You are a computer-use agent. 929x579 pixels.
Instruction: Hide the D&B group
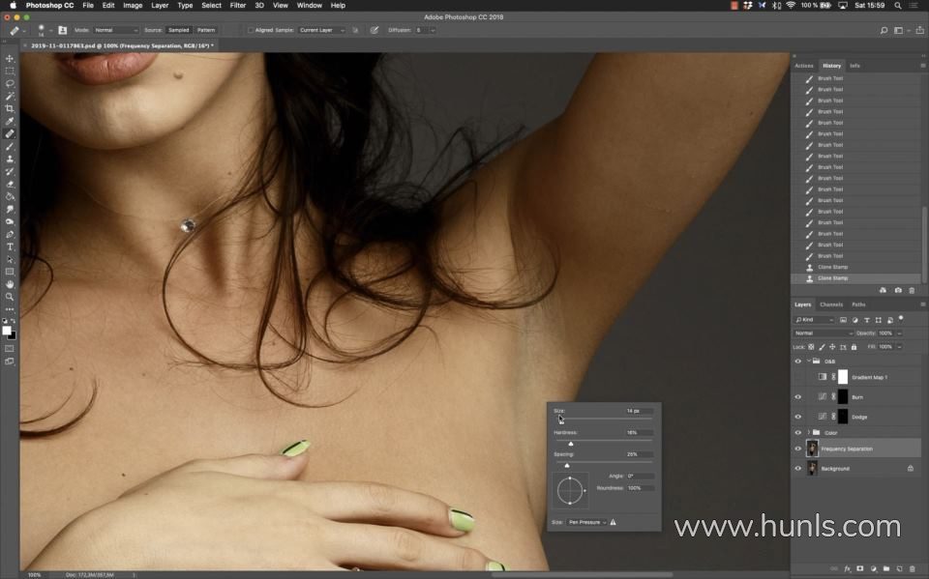pyautogui.click(x=798, y=362)
